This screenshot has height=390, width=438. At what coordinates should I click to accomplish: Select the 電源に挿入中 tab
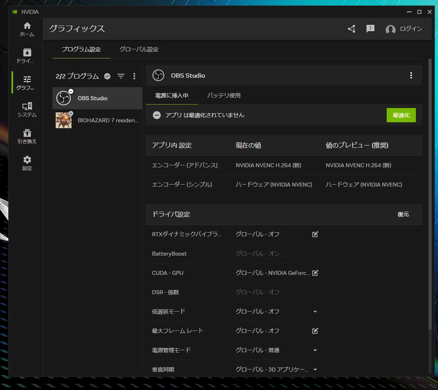[x=172, y=95]
